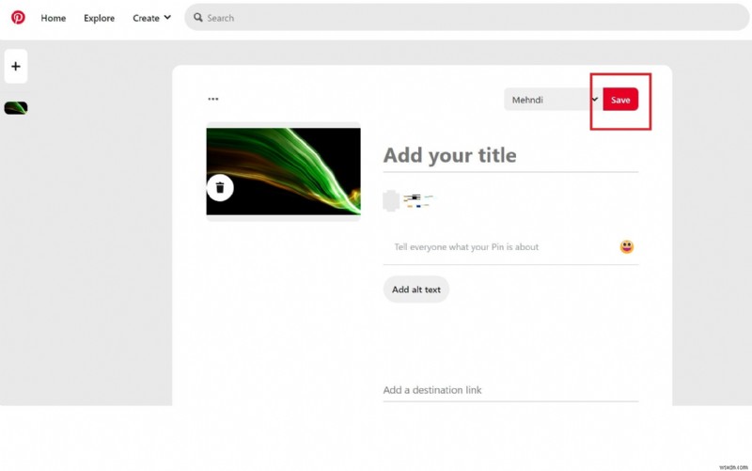This screenshot has height=471, width=752.
Task: Open the emoji picker
Action: [626, 246]
